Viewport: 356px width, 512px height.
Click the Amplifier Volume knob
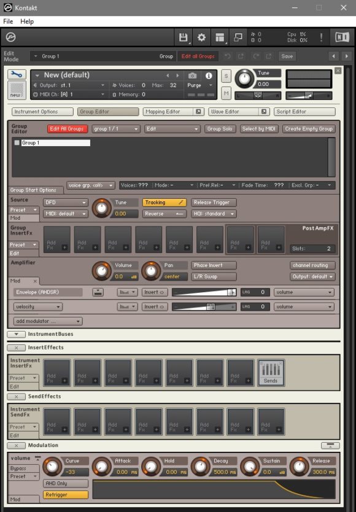coord(101,271)
